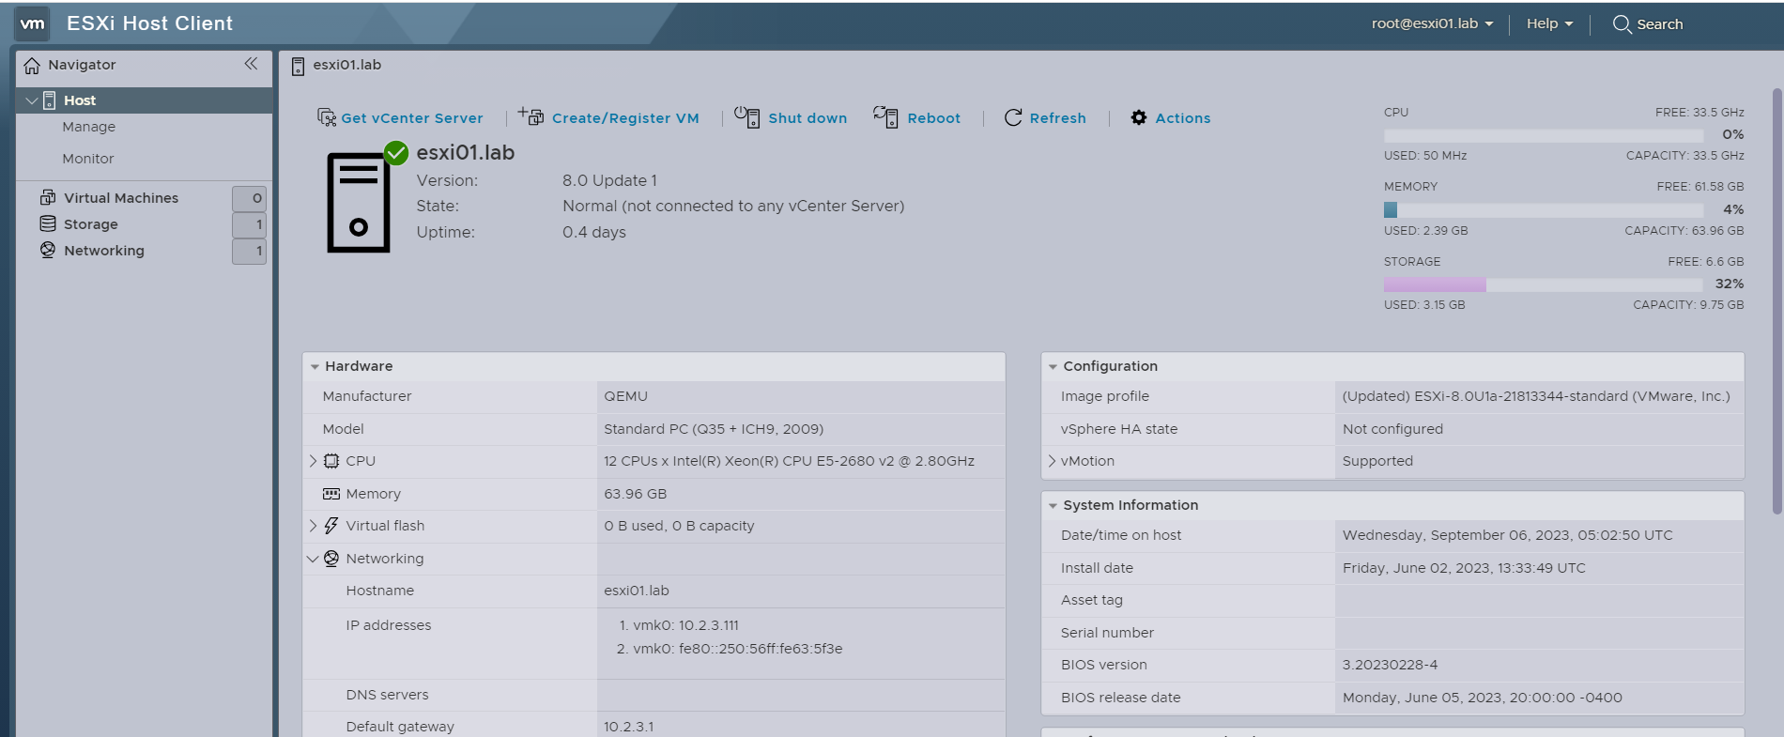The width and height of the screenshot is (1784, 737).
Task: Click the vSphere HA state Not configured
Action: [1392, 429]
